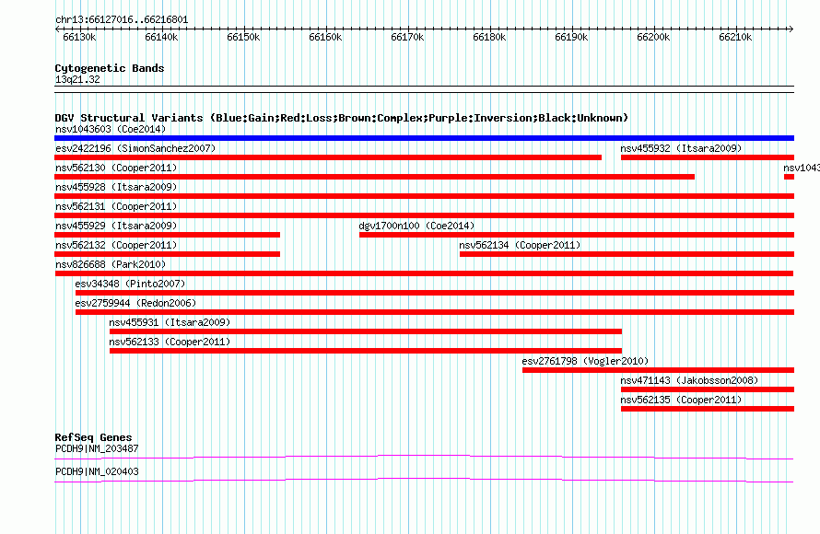Select esv34348 (Pinto2007) label
This screenshot has width=820, height=534.
130,284
